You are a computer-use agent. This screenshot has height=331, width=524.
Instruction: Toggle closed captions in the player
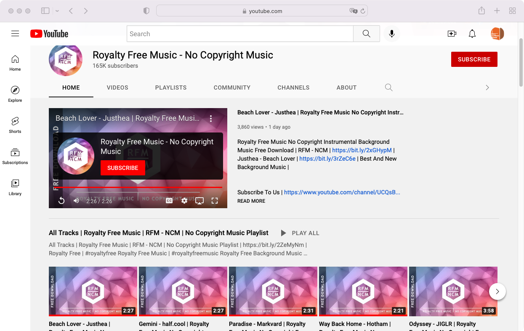pyautogui.click(x=169, y=201)
